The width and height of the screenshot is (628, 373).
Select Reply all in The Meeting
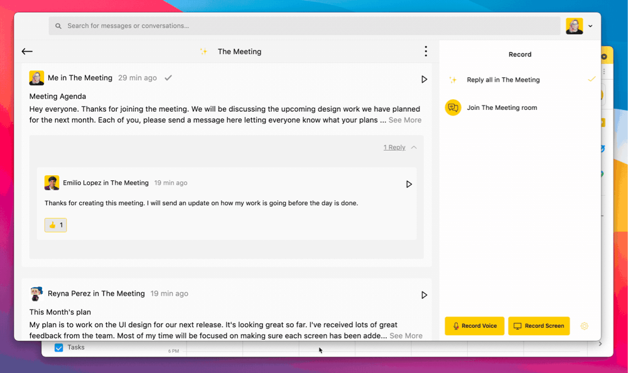[520, 80]
